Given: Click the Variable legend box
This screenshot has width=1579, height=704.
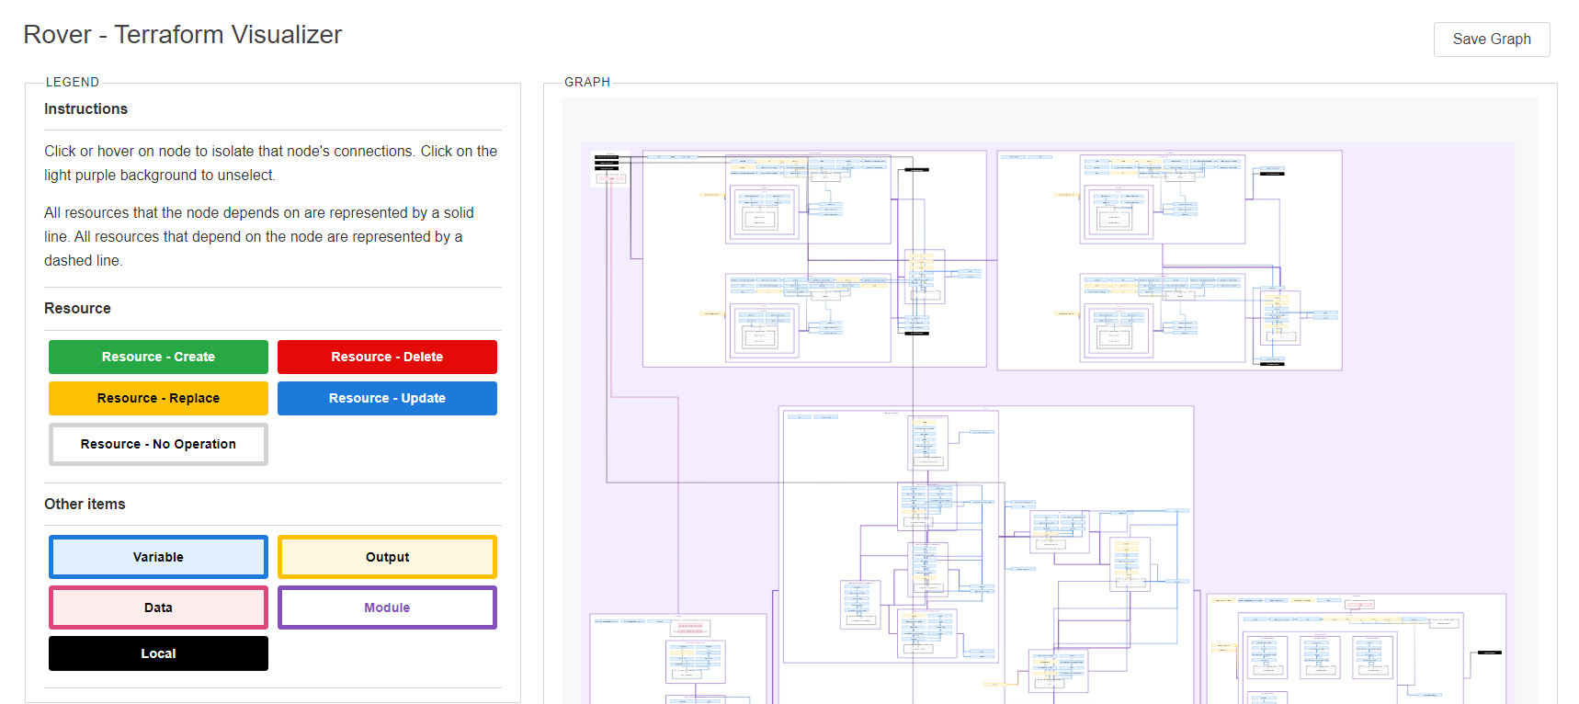Looking at the screenshot, I should (158, 557).
